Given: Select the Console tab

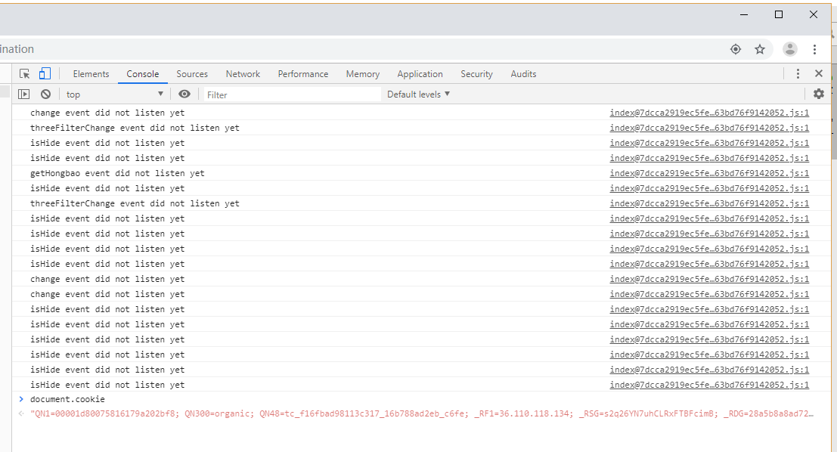Looking at the screenshot, I should coord(143,74).
